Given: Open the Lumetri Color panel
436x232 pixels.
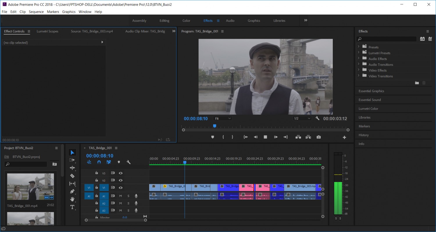Looking at the screenshot, I should pyautogui.click(x=368, y=109).
